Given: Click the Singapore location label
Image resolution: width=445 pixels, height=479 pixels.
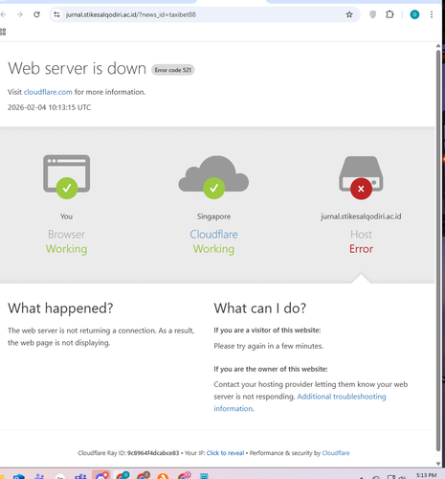Looking at the screenshot, I should [213, 217].
